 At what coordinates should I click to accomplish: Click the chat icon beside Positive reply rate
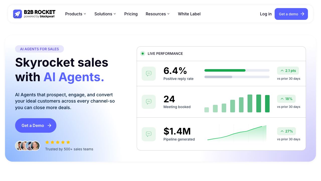(x=149, y=74)
